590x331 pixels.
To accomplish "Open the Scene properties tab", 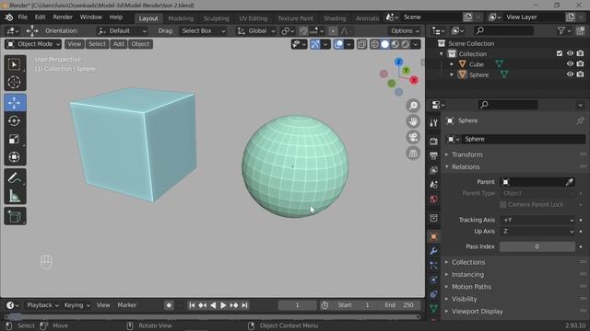I will pyautogui.click(x=433, y=185).
